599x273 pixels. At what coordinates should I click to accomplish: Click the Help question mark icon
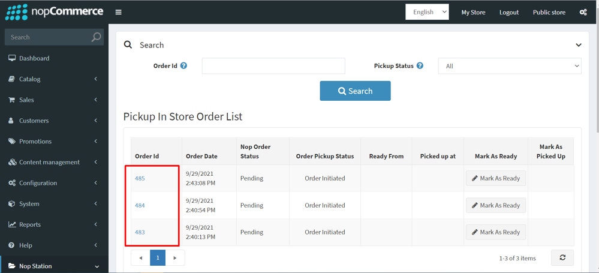(11, 245)
